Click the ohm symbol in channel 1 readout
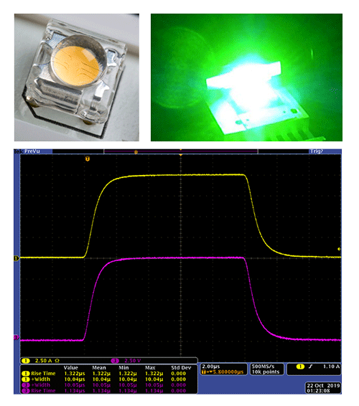359x406 pixels. (x=57, y=361)
